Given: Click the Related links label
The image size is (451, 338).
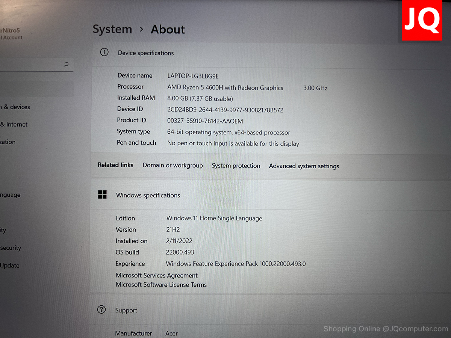Looking at the screenshot, I should coord(115,165).
